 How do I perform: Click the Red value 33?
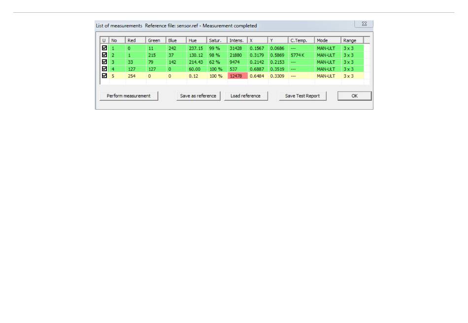(130, 62)
